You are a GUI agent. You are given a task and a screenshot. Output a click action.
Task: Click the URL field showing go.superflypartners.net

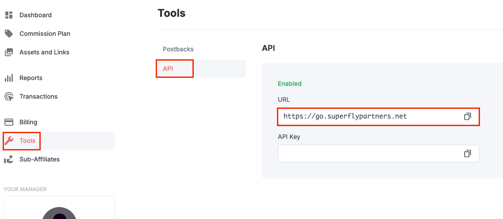point(379,116)
